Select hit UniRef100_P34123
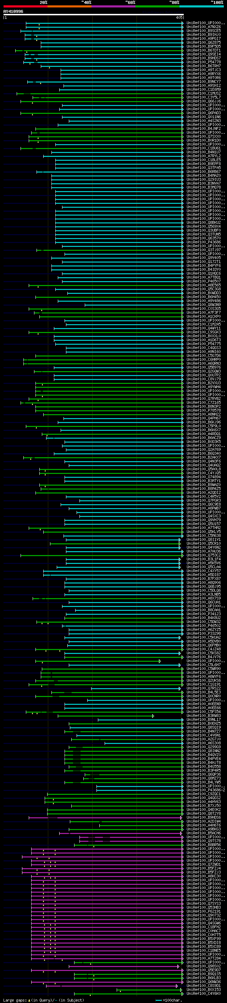This screenshot has height=1003, width=227. [203, 614]
